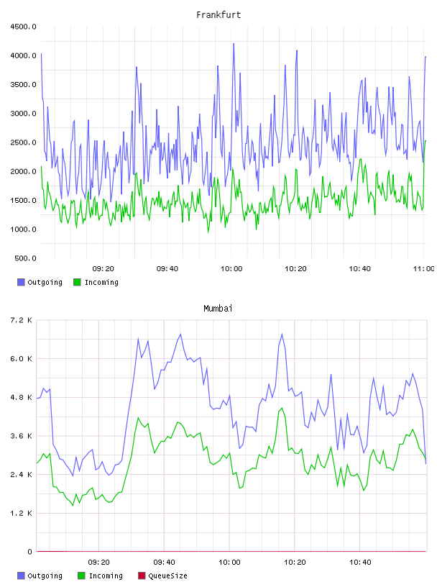Click the 09:20 time label on the Frankfurt chart
The width and height of the screenshot is (437, 587).
[x=103, y=269]
